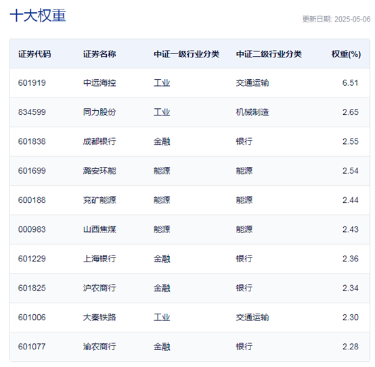Click the 交通运输 cell for 大秦铁路
The height and width of the screenshot is (367, 375).
pos(252,318)
